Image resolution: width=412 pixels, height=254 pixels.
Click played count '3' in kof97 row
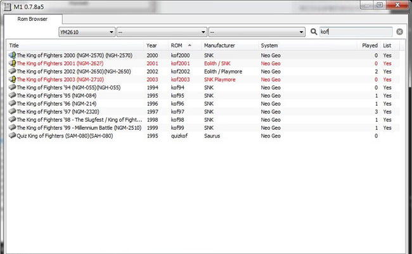pos(377,111)
